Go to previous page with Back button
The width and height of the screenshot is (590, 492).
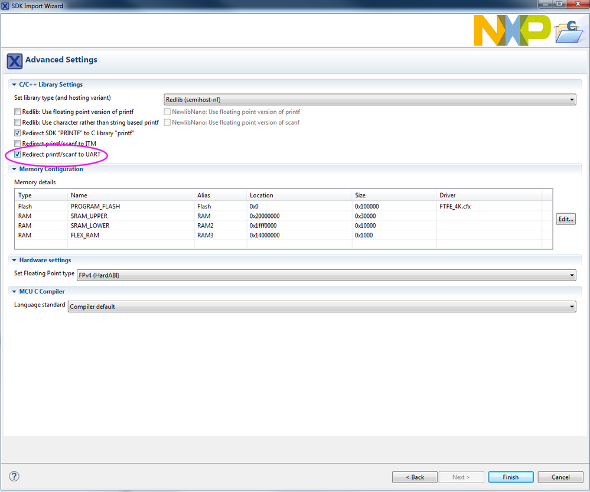(x=415, y=477)
